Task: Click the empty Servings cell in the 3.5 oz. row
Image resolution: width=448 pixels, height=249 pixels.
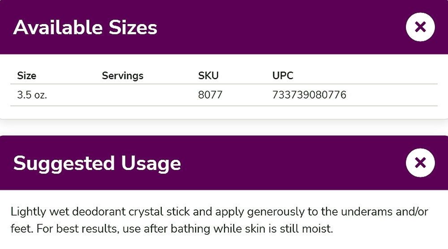Action: 122,95
